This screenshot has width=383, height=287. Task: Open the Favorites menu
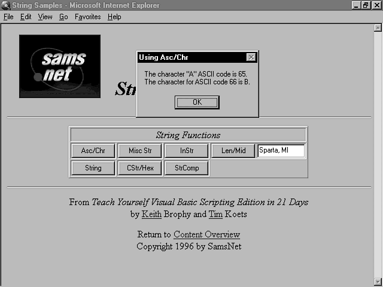point(87,17)
